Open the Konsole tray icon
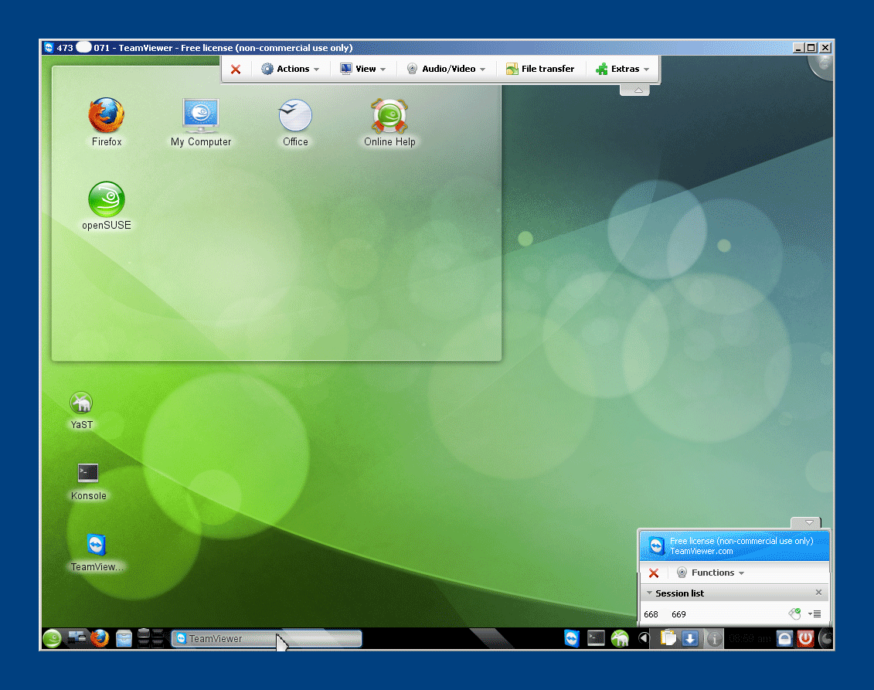The image size is (874, 690). 596,638
